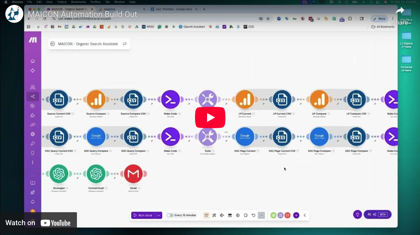Image resolution: width=420 pixels, height=235 pixels.
Task: Open Watch on YouTube link
Action: [x=38, y=223]
